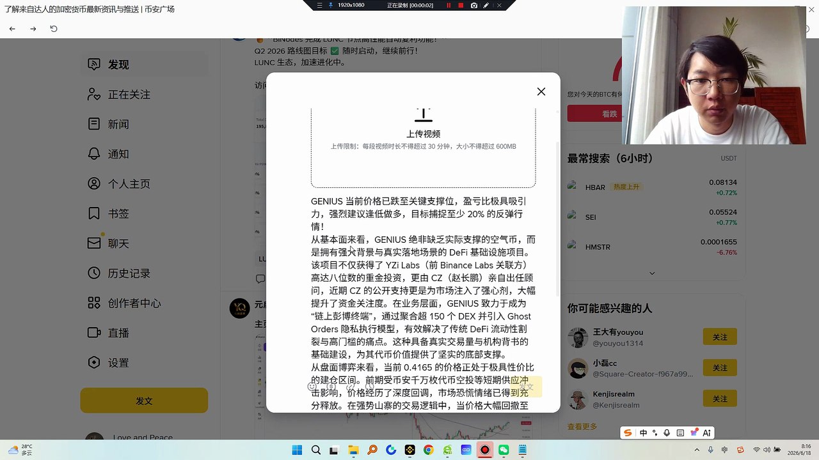
Task: Open Binance app from taskbar
Action: (x=409, y=450)
